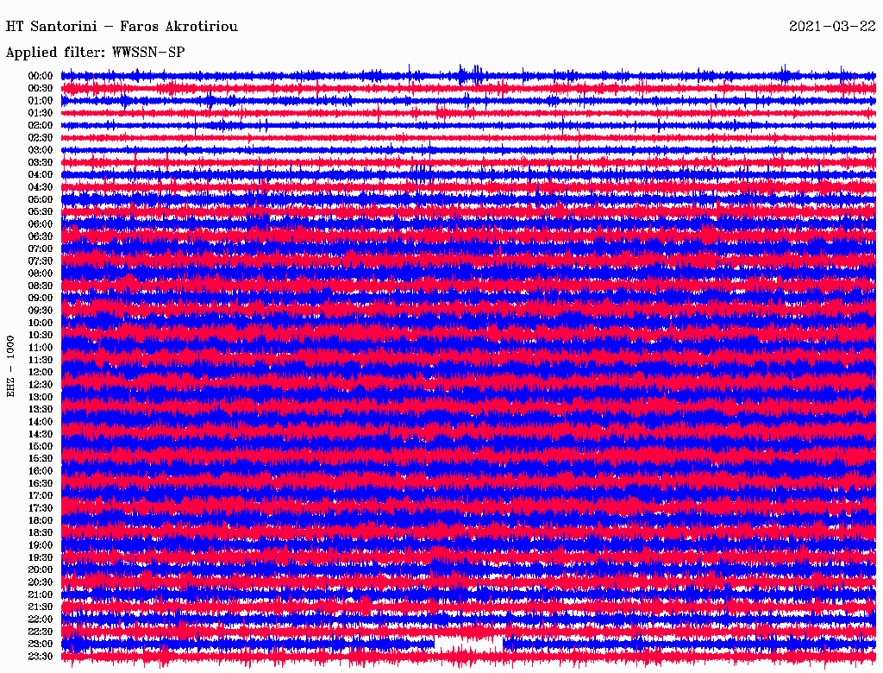Click the 17:00 time label

click(41, 497)
